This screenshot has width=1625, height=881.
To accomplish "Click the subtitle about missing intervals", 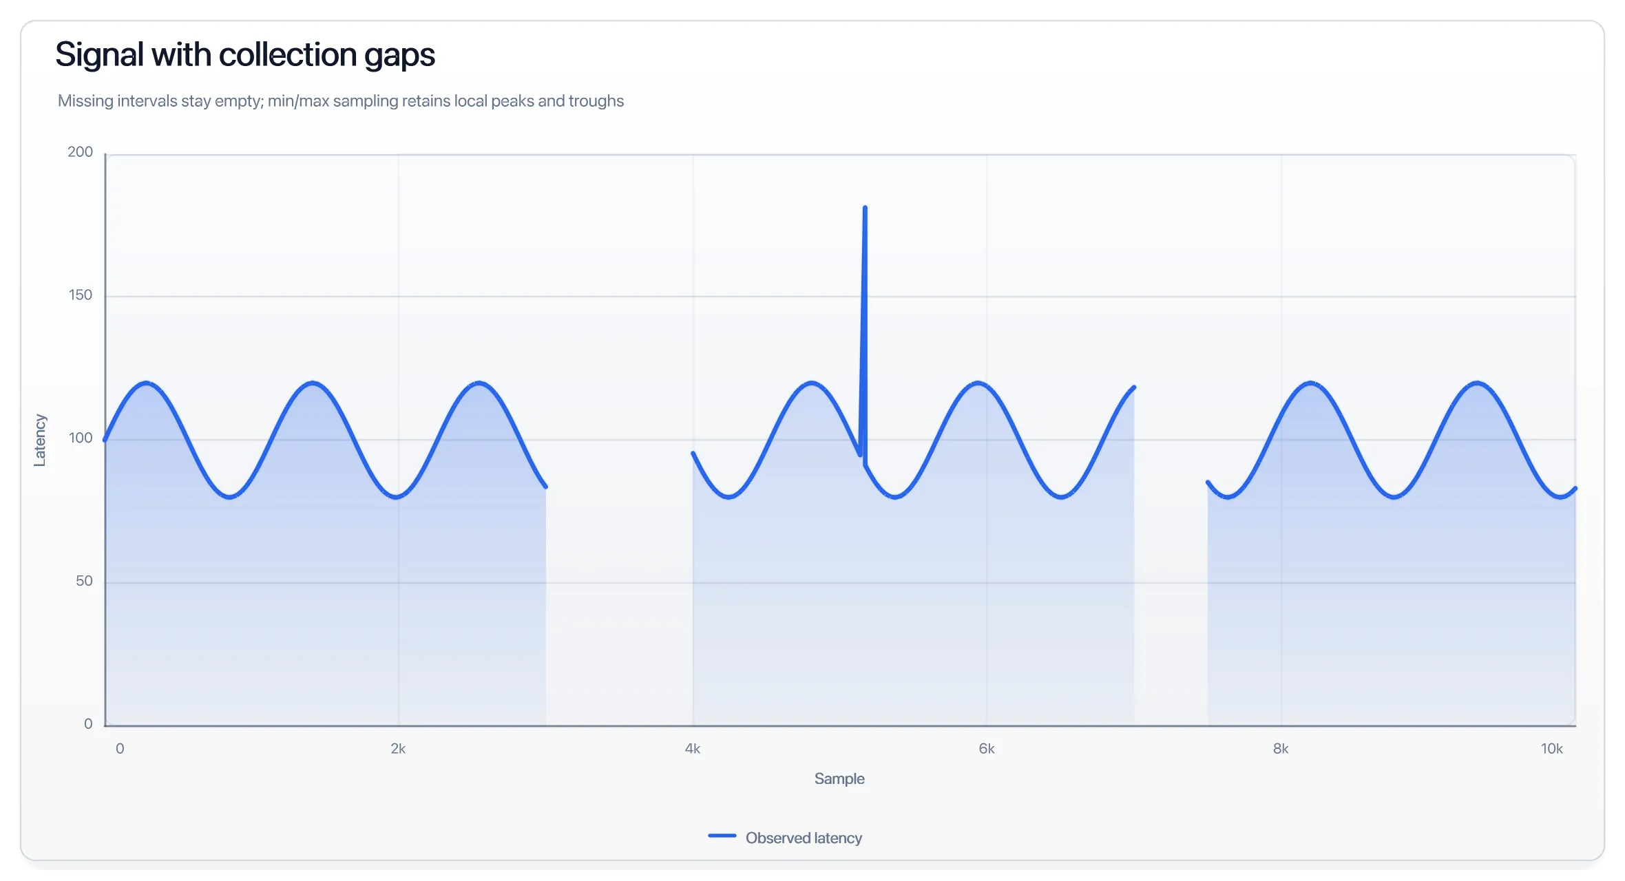I will (x=341, y=101).
